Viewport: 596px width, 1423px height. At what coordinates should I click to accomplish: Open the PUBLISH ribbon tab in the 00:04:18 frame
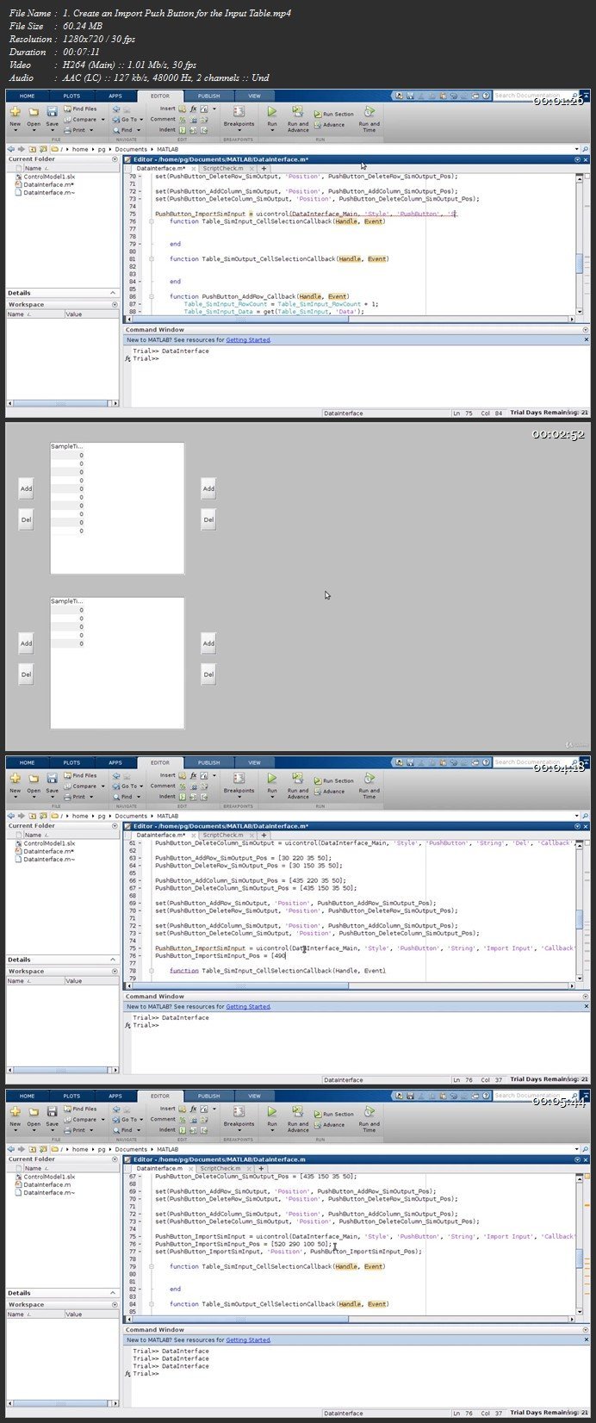tap(208, 762)
